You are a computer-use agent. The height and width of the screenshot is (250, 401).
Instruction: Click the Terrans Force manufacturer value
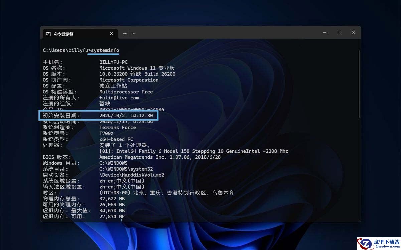point(118,127)
